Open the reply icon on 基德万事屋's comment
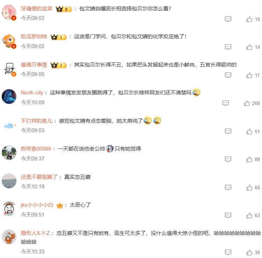 [x=228, y=75]
